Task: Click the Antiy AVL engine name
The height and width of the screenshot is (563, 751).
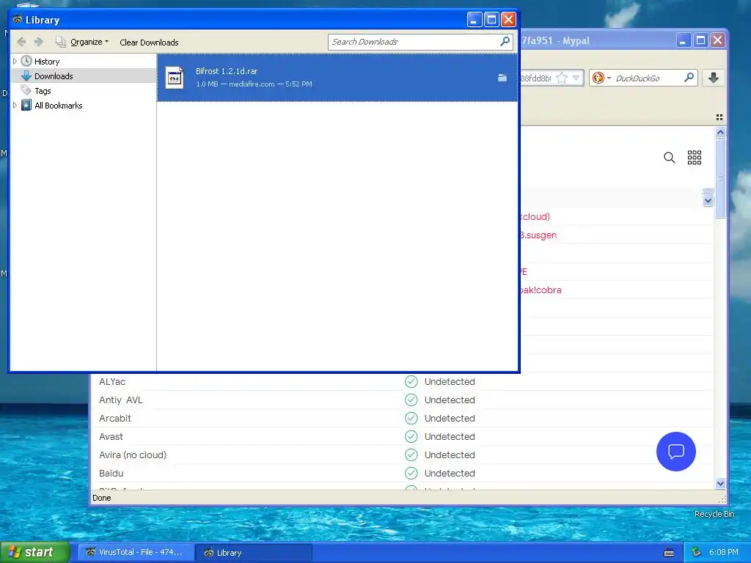Action: click(x=121, y=400)
